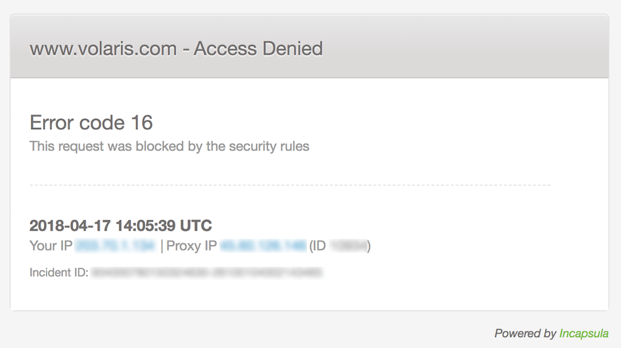Click the blurred ID number in parentheses

[349, 246]
